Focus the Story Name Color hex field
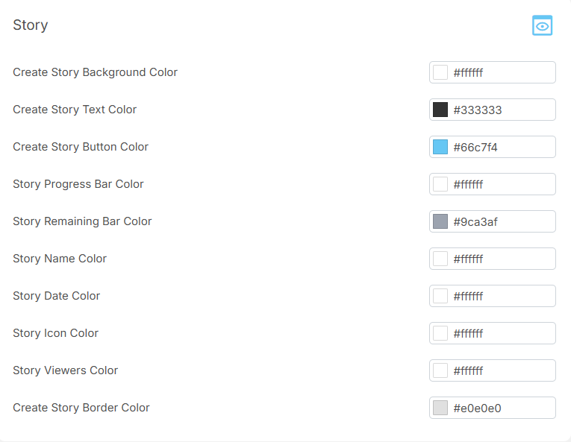 [502, 259]
